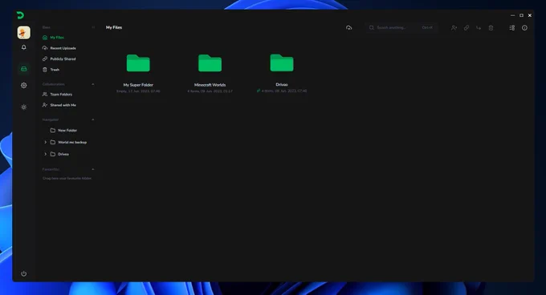Open the Driveo folder icon in main area

click(x=282, y=63)
